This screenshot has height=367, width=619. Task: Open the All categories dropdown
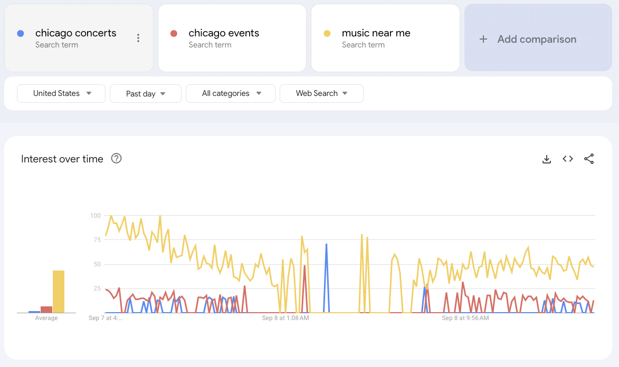pyautogui.click(x=231, y=93)
